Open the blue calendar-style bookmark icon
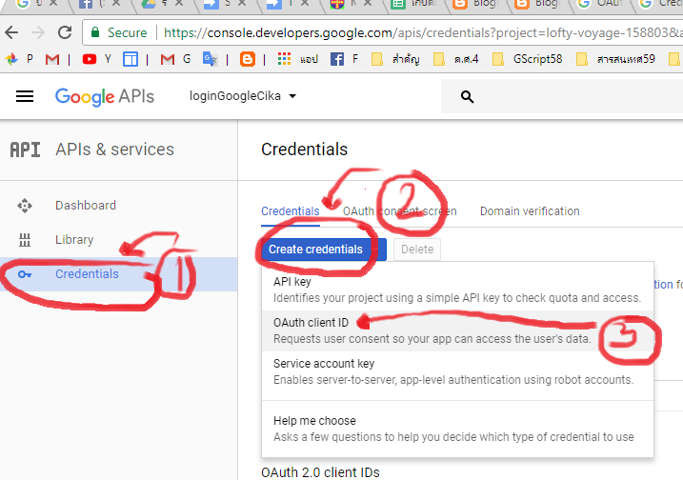The height and width of the screenshot is (480, 683). click(x=131, y=59)
